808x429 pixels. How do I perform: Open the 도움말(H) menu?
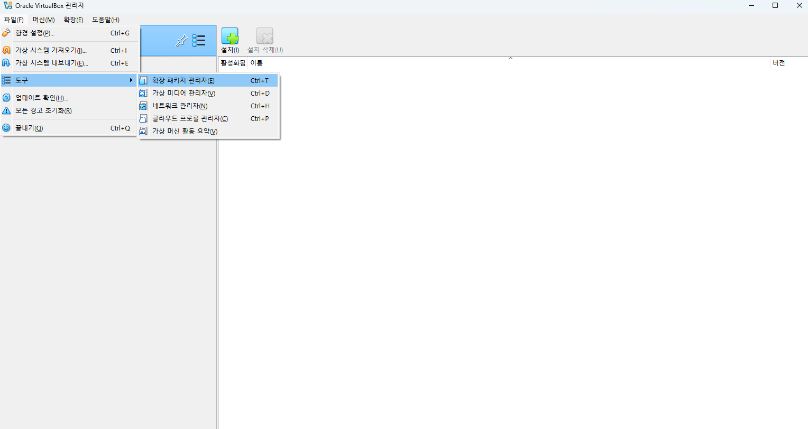point(106,20)
